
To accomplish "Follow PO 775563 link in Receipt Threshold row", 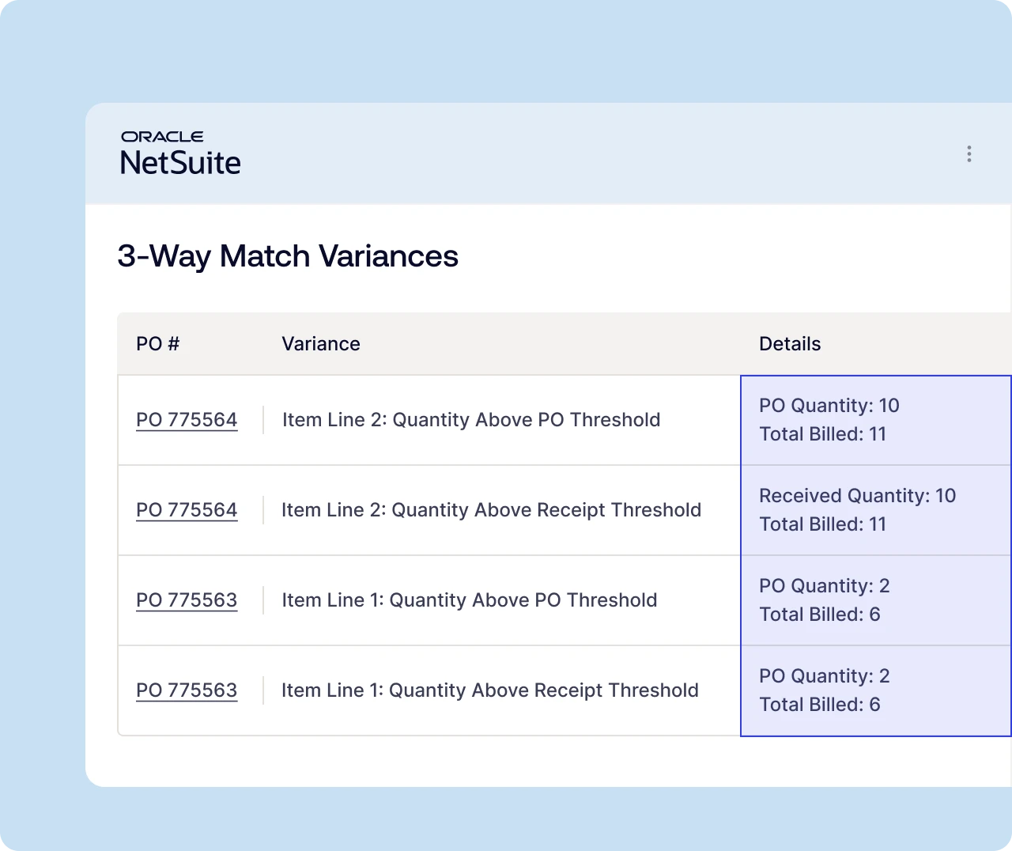I will (187, 690).
